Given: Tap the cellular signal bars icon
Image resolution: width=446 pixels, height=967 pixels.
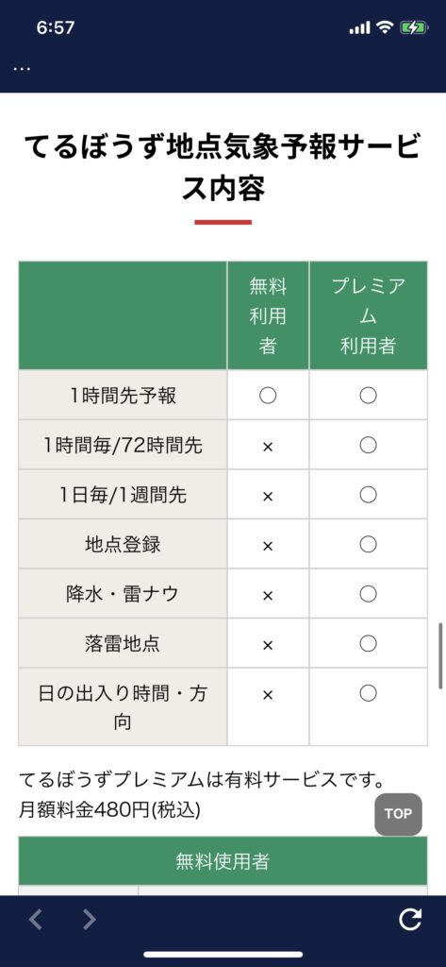Looking at the screenshot, I should [360, 28].
